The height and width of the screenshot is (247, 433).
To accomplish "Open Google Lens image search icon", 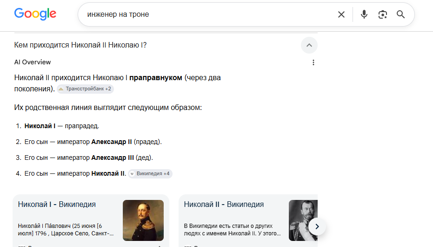I will (x=382, y=14).
